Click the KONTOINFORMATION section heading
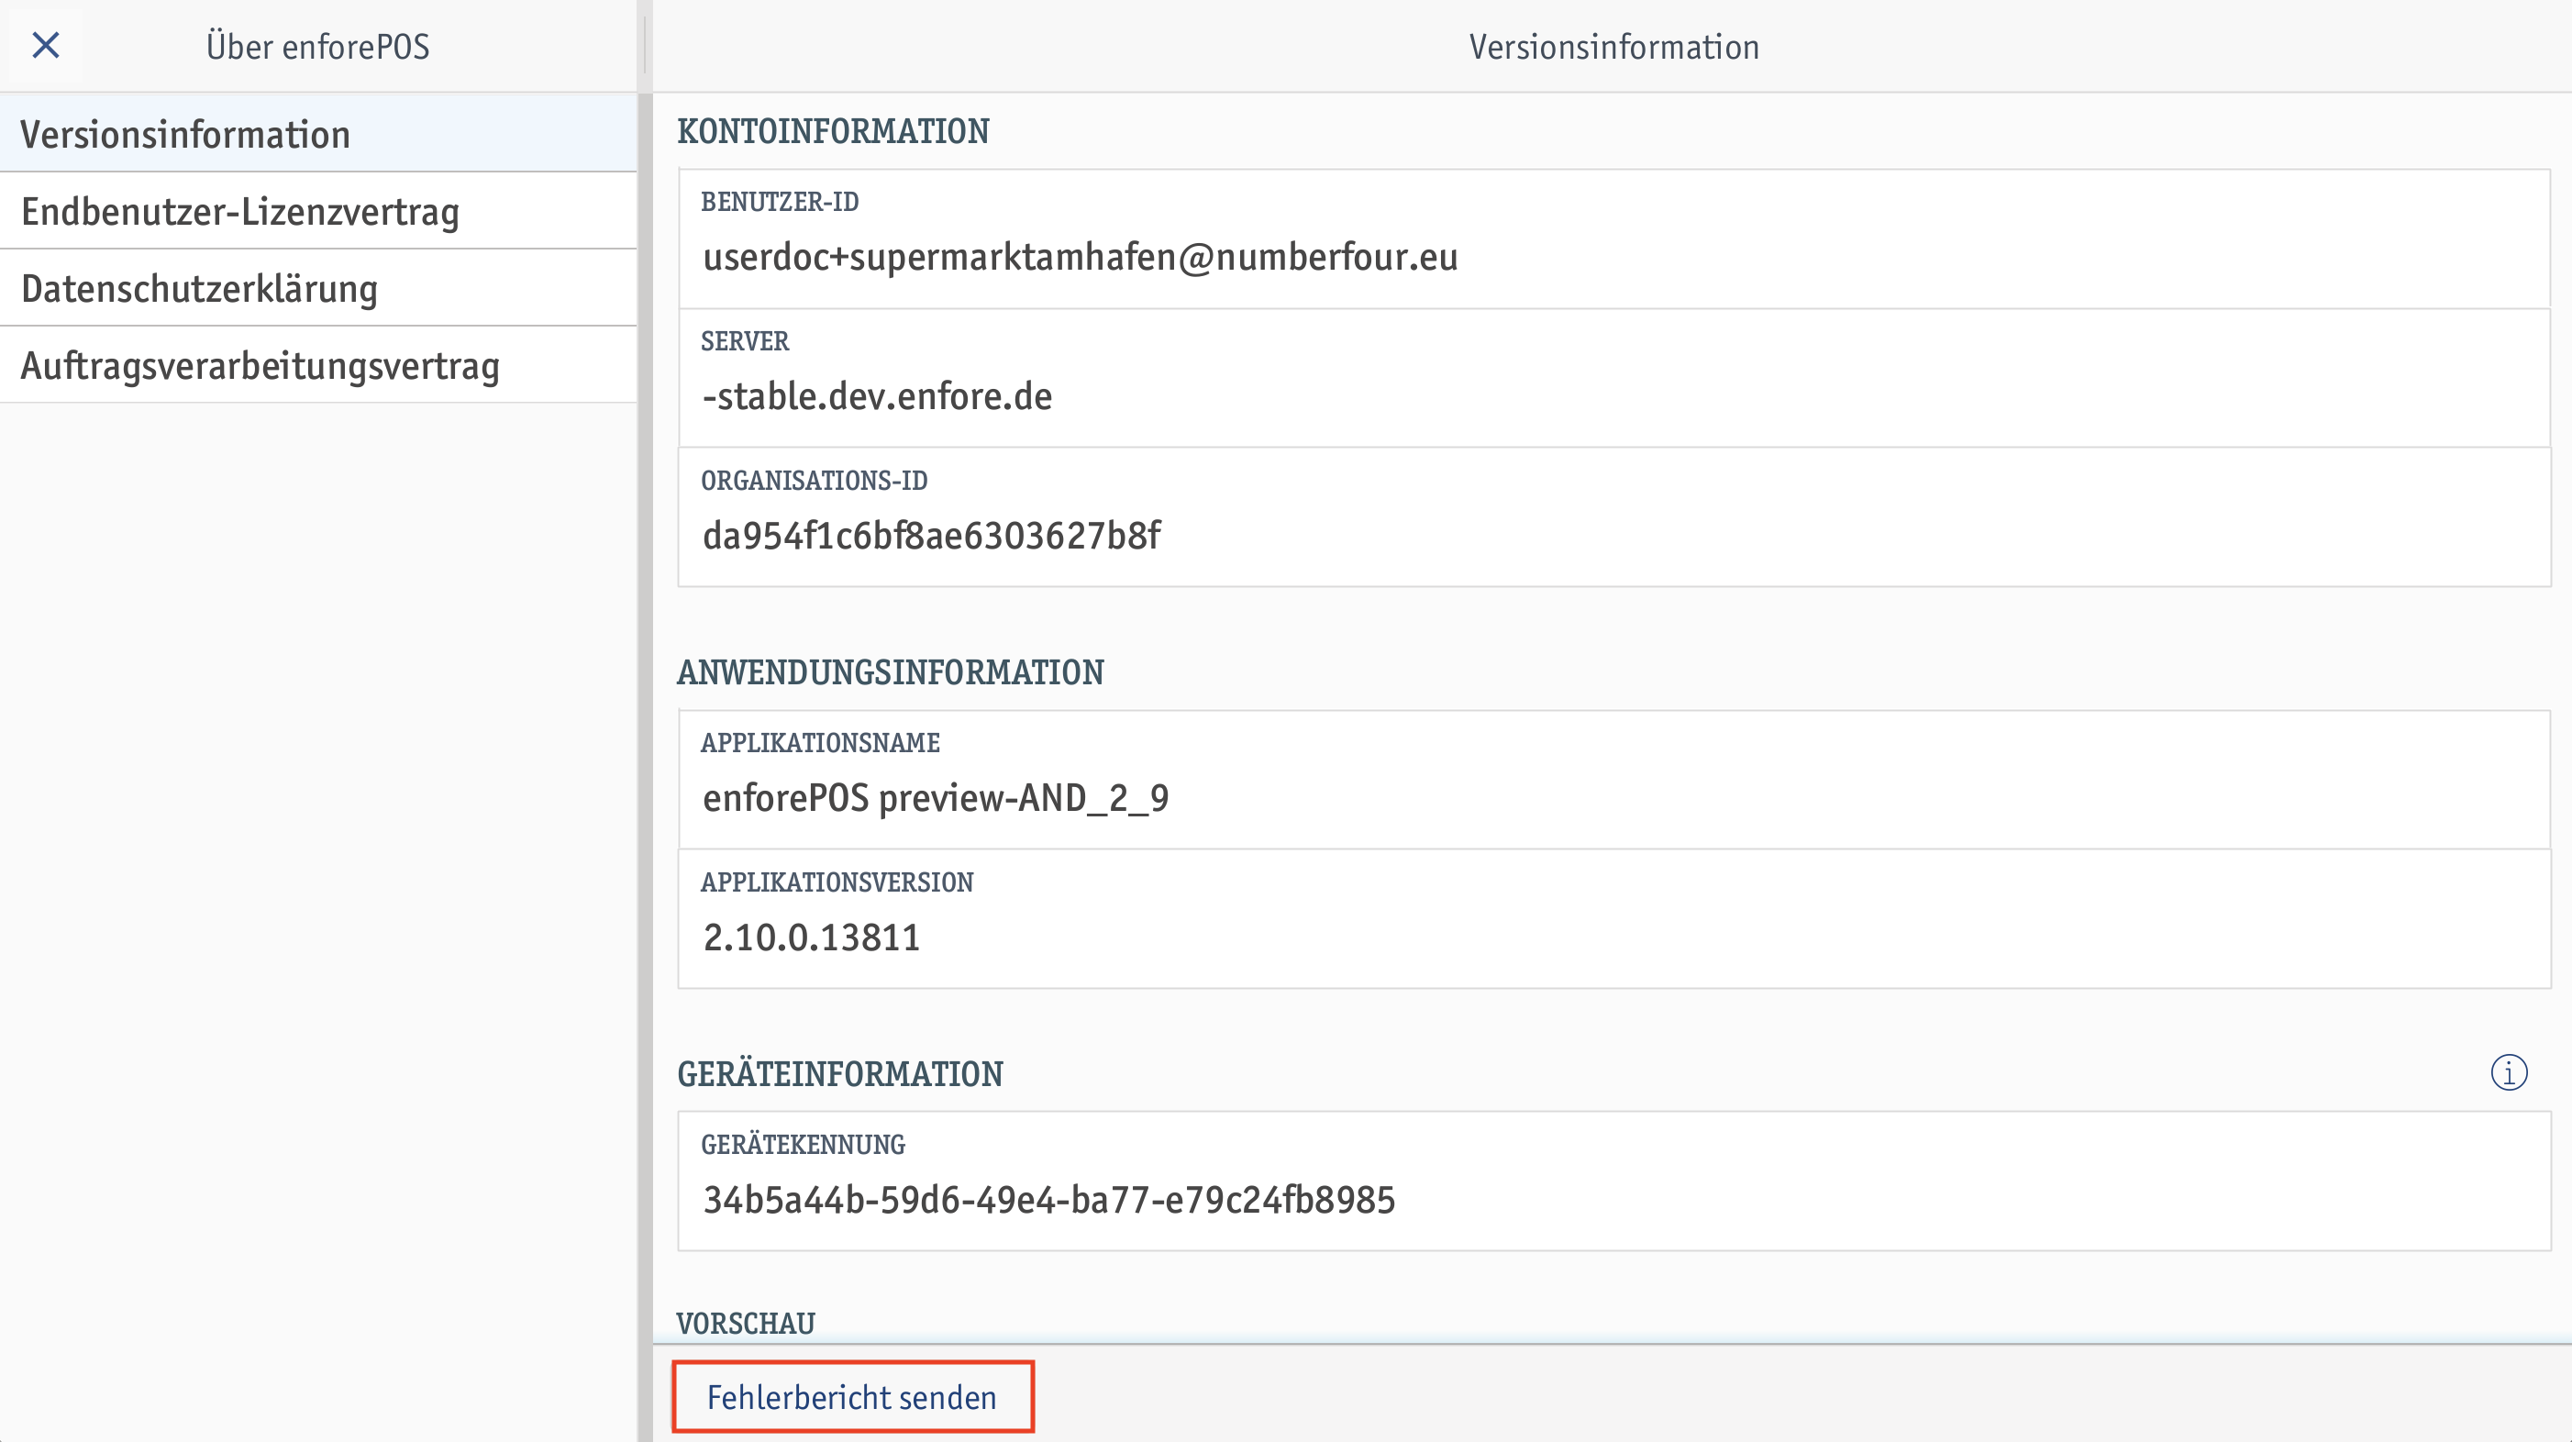The height and width of the screenshot is (1442, 2572). pos(833,131)
